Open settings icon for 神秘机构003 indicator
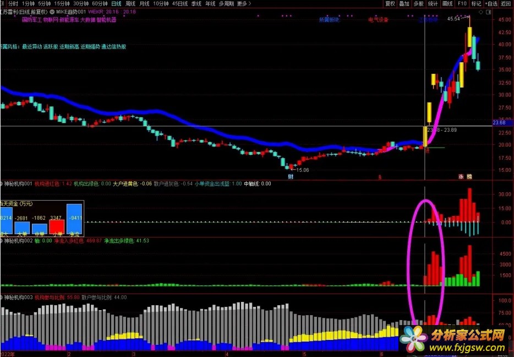Image resolution: width=514 pixels, height=357 pixels. point(1,297)
